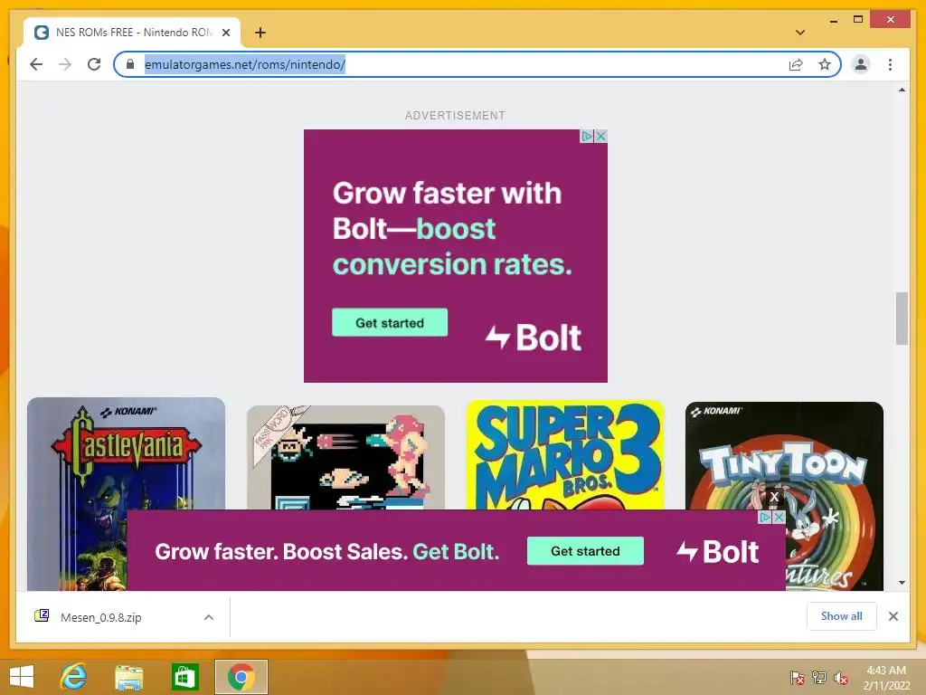Dismiss the bottom banner with black X
This screenshot has width=926, height=695.
(x=774, y=497)
